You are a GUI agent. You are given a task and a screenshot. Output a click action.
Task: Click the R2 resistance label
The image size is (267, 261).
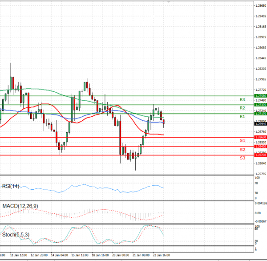(243, 108)
